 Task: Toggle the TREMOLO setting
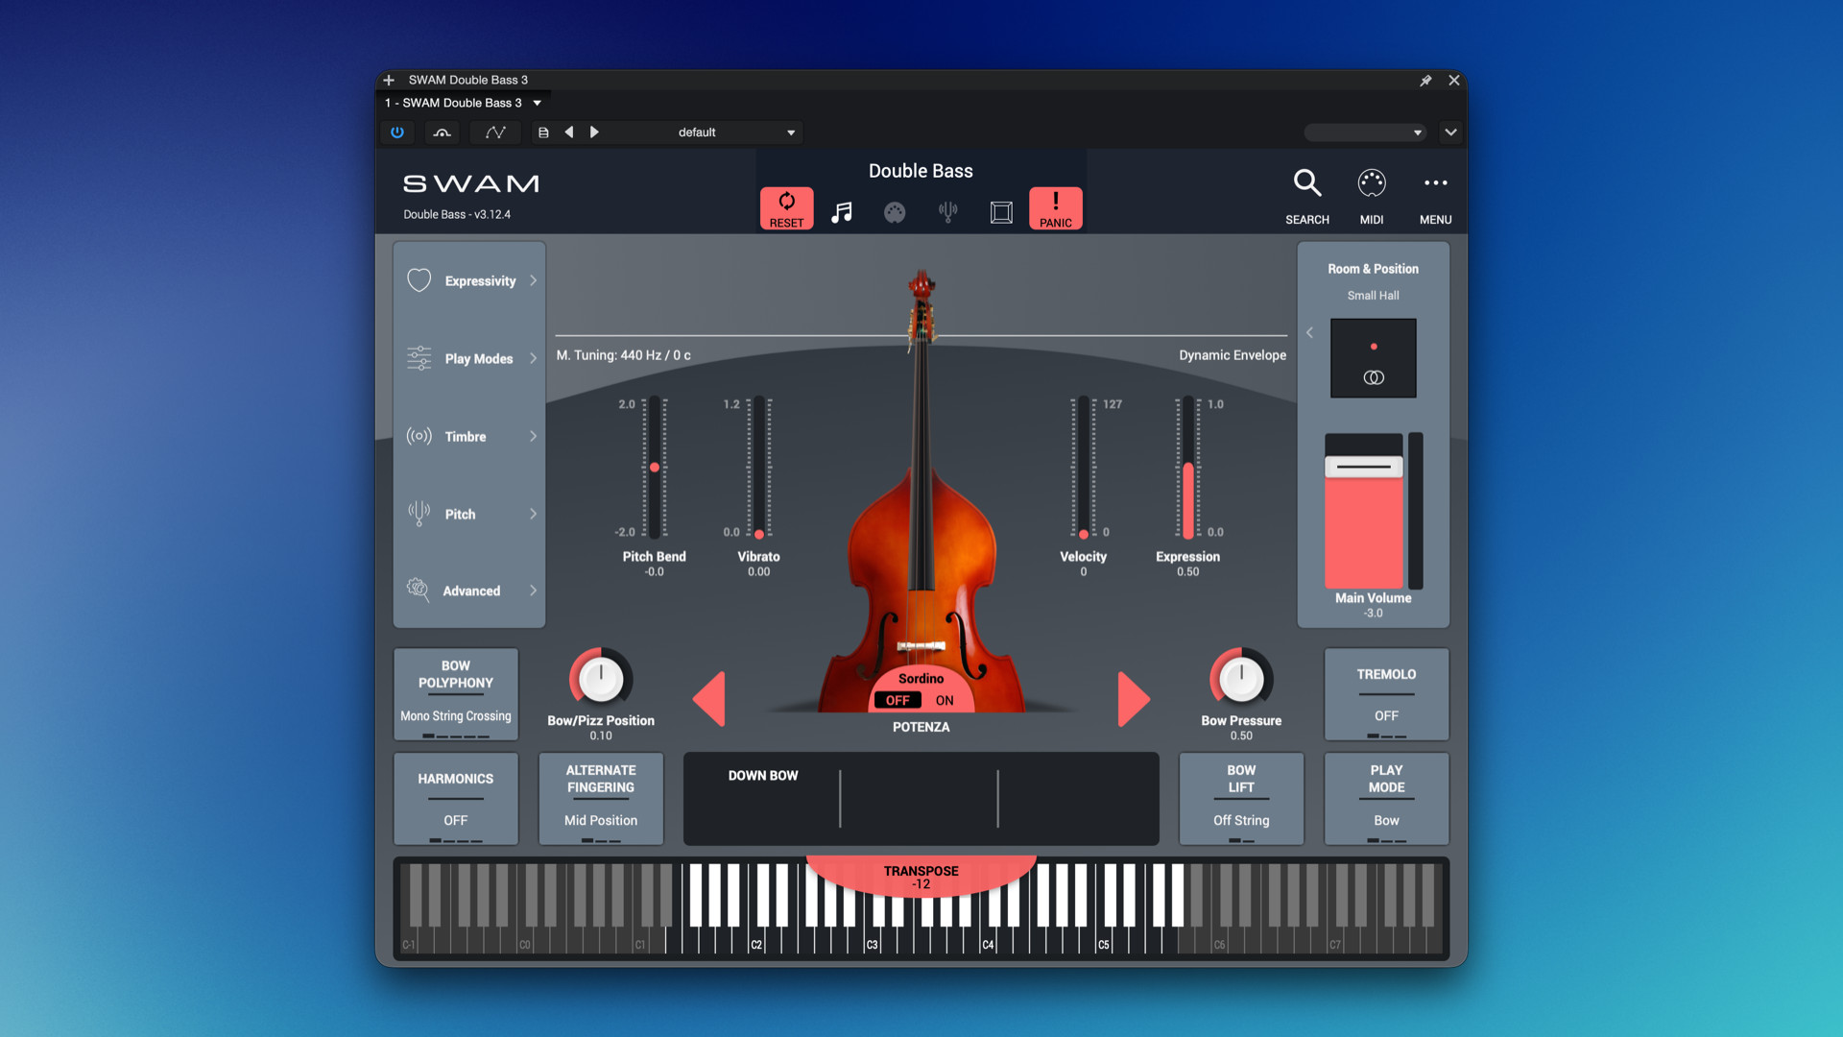point(1386,694)
